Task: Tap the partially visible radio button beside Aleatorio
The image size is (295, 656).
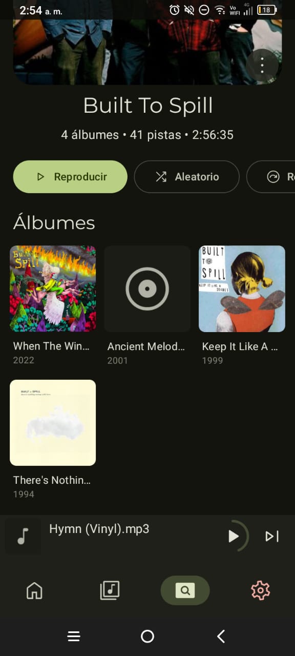Action: (x=271, y=177)
